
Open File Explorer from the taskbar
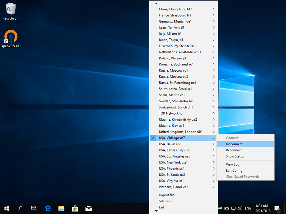point(61,208)
